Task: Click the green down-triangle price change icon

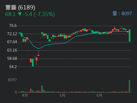Action: 20,14
